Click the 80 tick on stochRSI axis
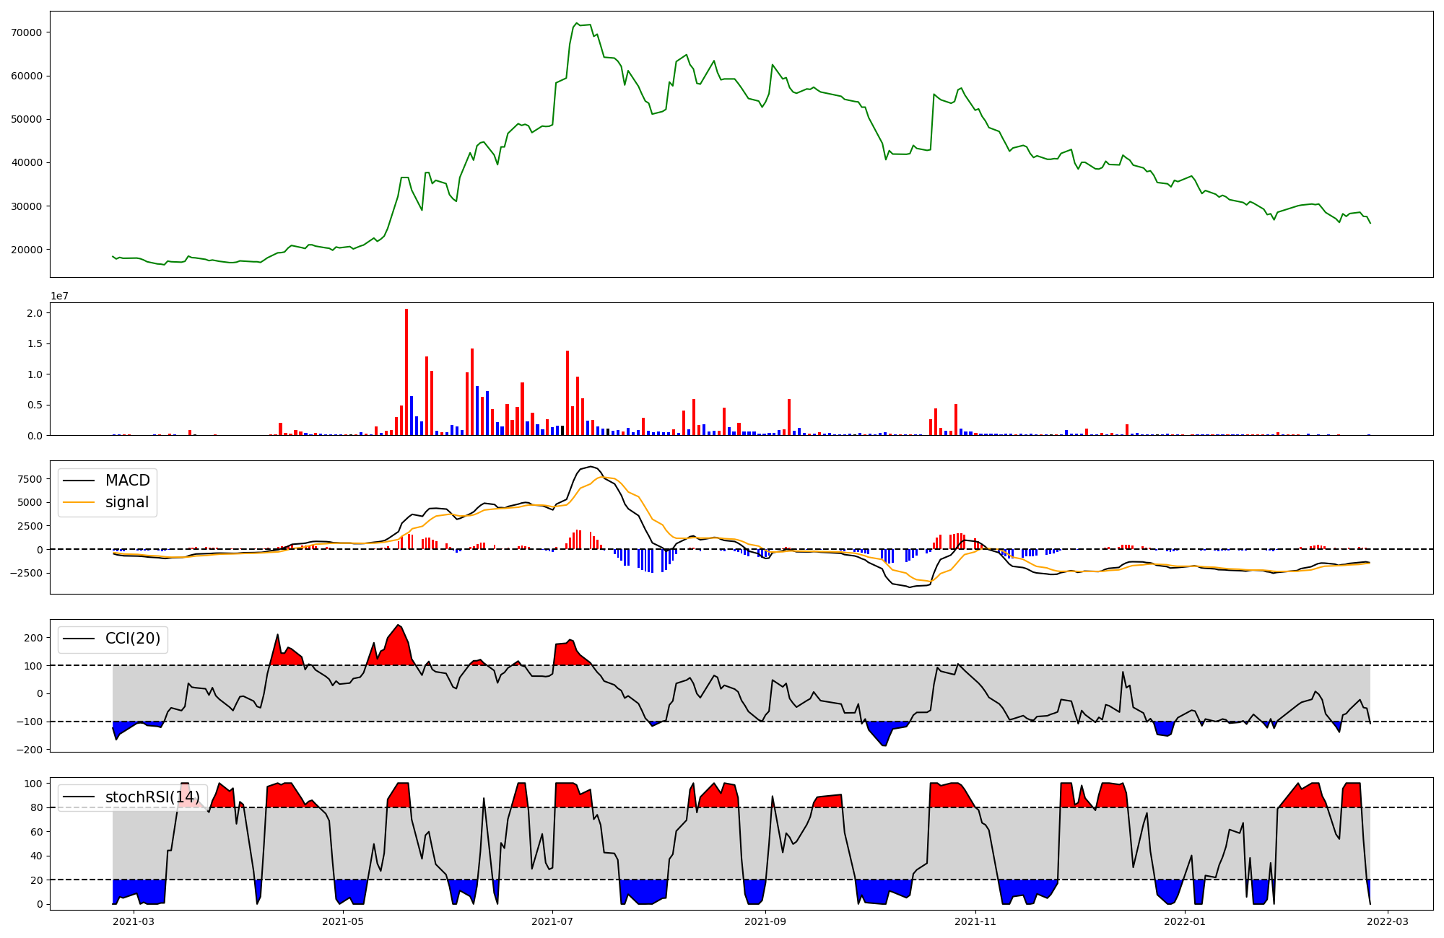This screenshot has width=1444, height=938. coord(35,807)
